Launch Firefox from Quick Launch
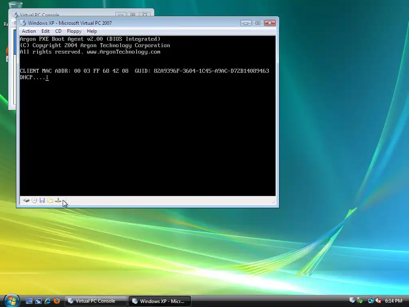 click(x=57, y=301)
